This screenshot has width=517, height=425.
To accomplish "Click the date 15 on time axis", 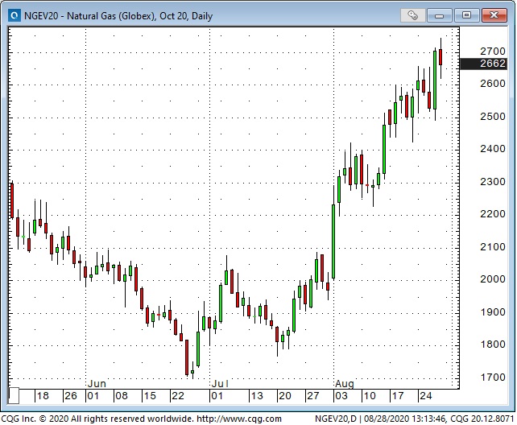I will (150, 396).
